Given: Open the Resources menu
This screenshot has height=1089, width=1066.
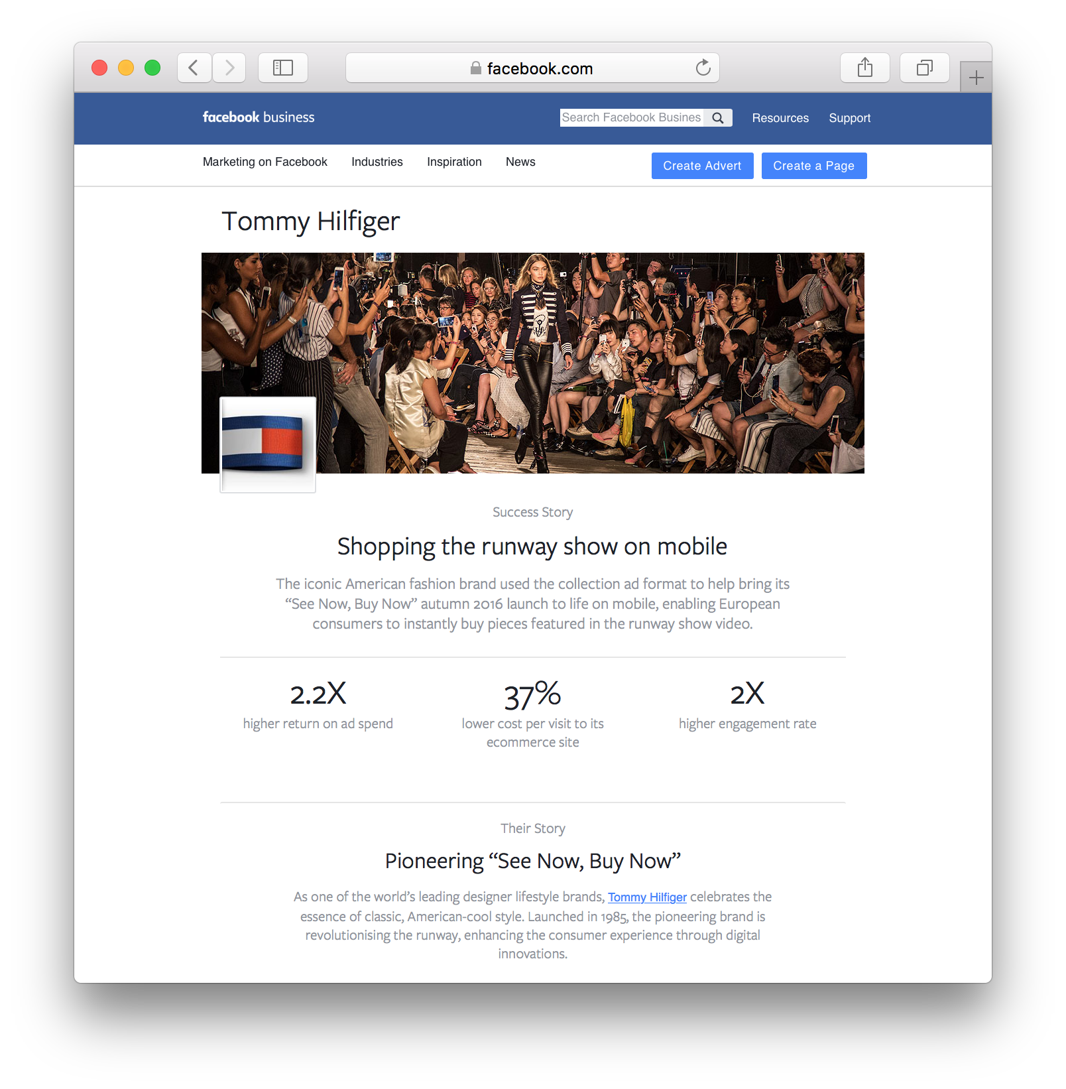Looking at the screenshot, I should [780, 118].
